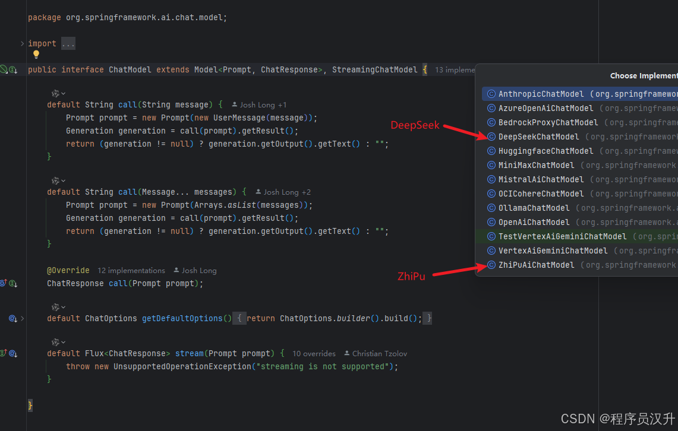Expand the folded '}' placeholder after build()
Screen dimensions: 678x431
pyautogui.click(x=427, y=318)
